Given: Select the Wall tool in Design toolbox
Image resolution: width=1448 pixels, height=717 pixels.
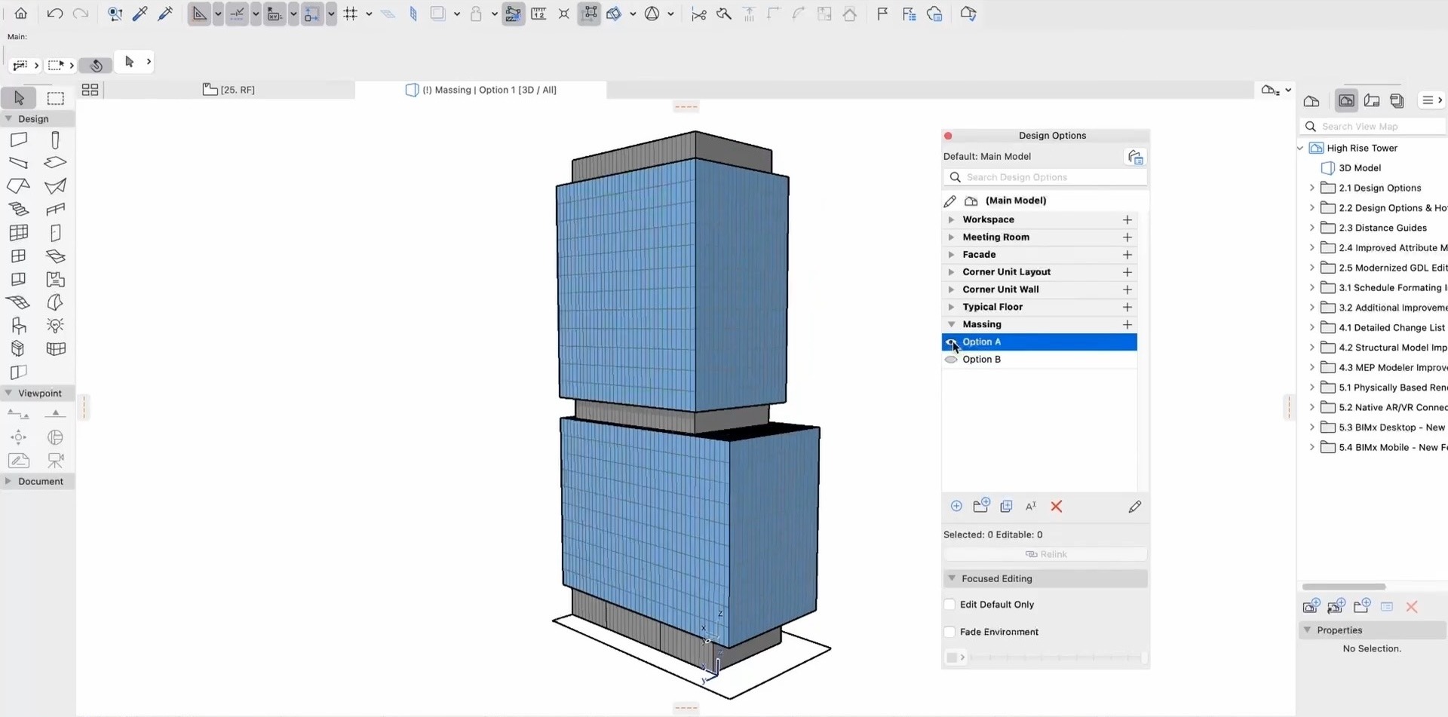Looking at the screenshot, I should click(19, 139).
